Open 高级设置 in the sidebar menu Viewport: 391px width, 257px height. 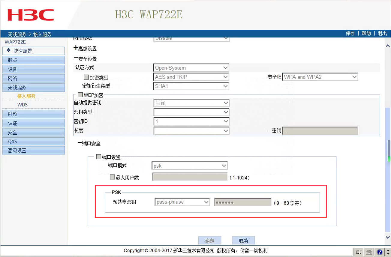pos(34,151)
